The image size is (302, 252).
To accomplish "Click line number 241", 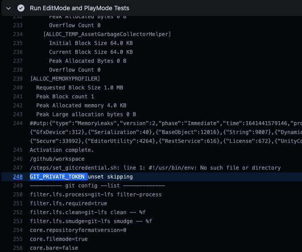I will [18, 97].
